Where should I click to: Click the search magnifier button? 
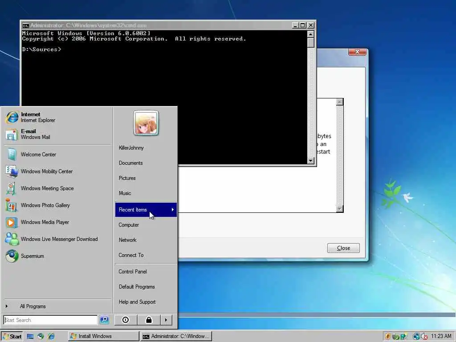pyautogui.click(x=104, y=320)
